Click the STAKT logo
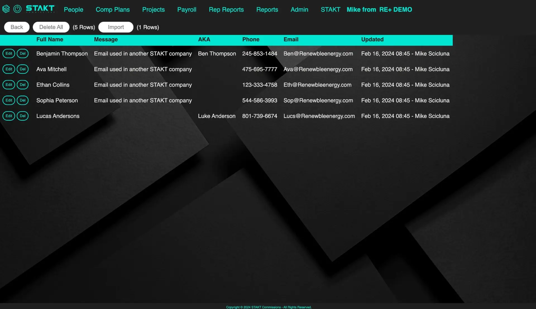 coord(40,9)
